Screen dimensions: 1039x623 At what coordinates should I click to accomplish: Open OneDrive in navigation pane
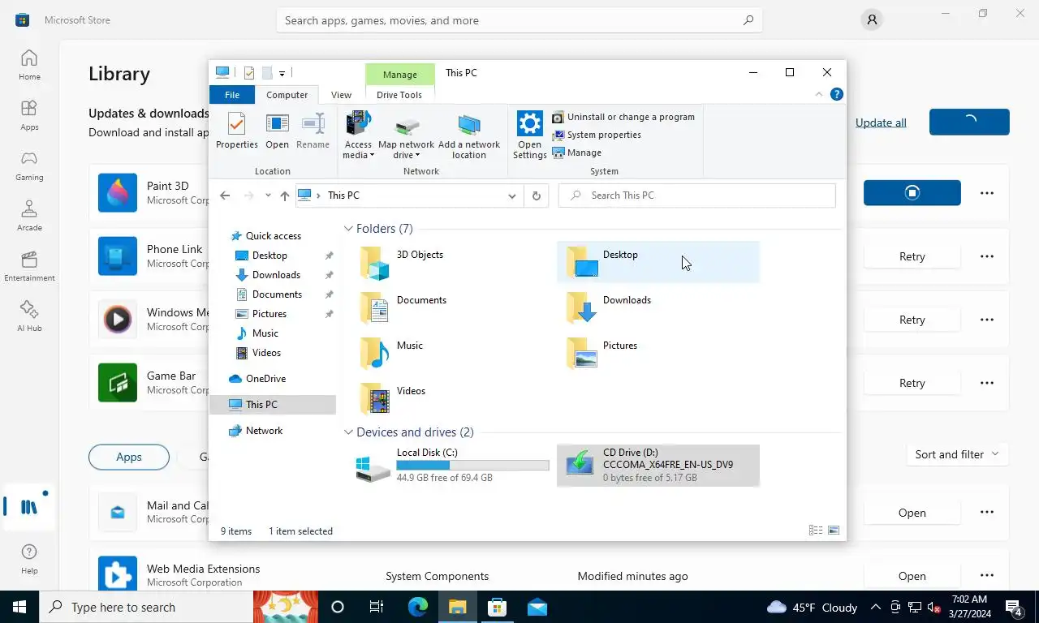click(265, 379)
